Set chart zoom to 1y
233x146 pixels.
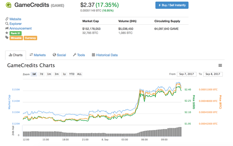pos(64,74)
